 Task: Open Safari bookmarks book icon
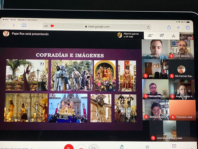click(24, 25)
